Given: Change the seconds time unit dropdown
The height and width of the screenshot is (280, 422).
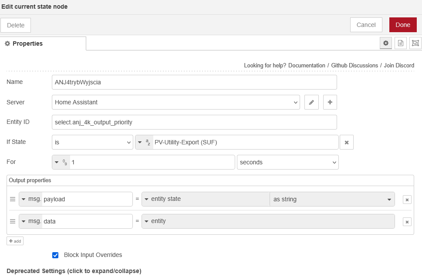Looking at the screenshot, I should tap(287, 162).
